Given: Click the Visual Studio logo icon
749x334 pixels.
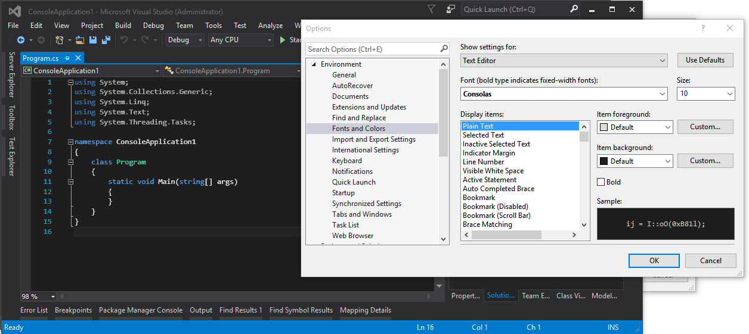Looking at the screenshot, I should click(14, 10).
